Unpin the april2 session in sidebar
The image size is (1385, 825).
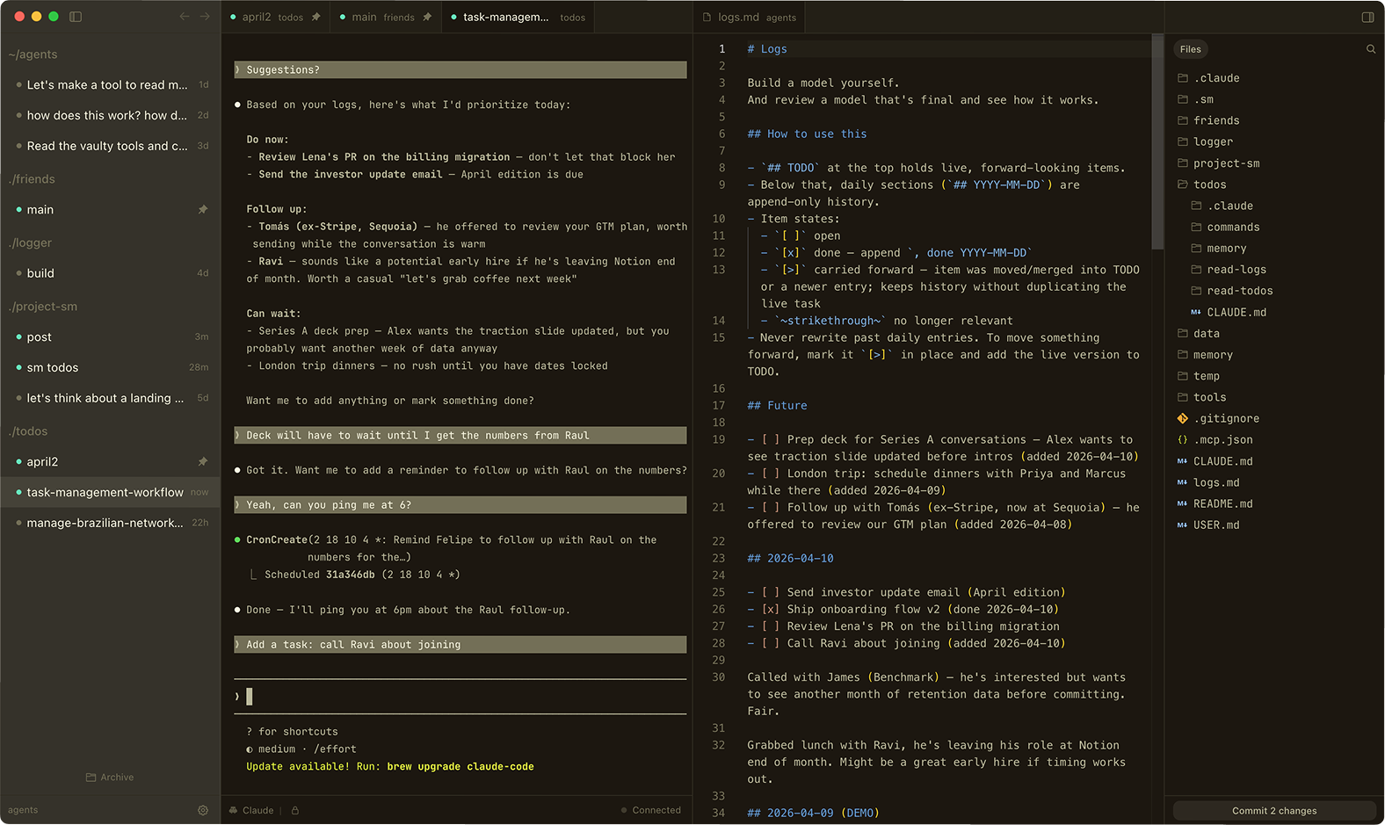pyautogui.click(x=203, y=461)
